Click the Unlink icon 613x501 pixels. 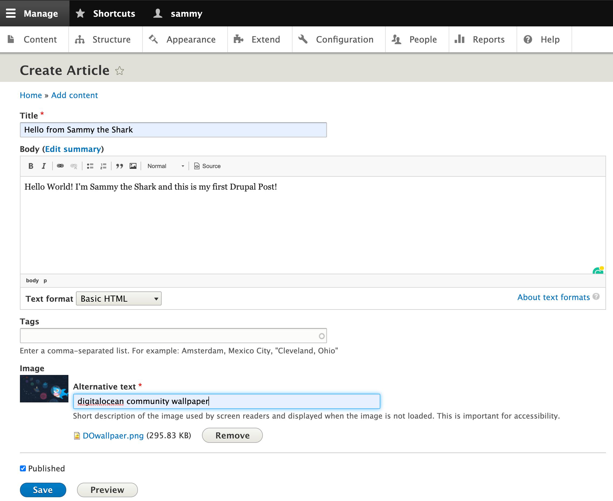[74, 166]
